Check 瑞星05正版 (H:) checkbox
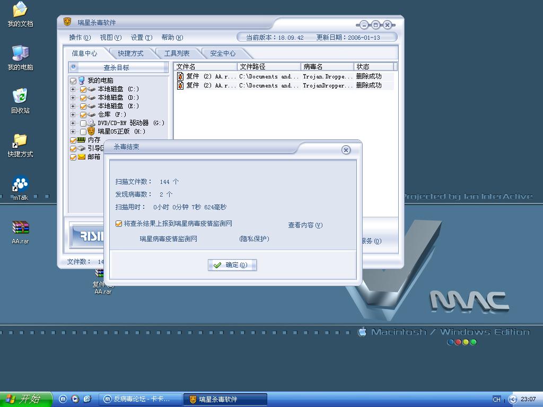 83,131
